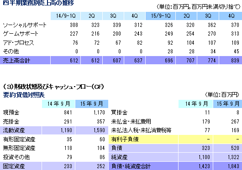Click the 現預金 row label
The image size is (242, 170).
[11, 113]
